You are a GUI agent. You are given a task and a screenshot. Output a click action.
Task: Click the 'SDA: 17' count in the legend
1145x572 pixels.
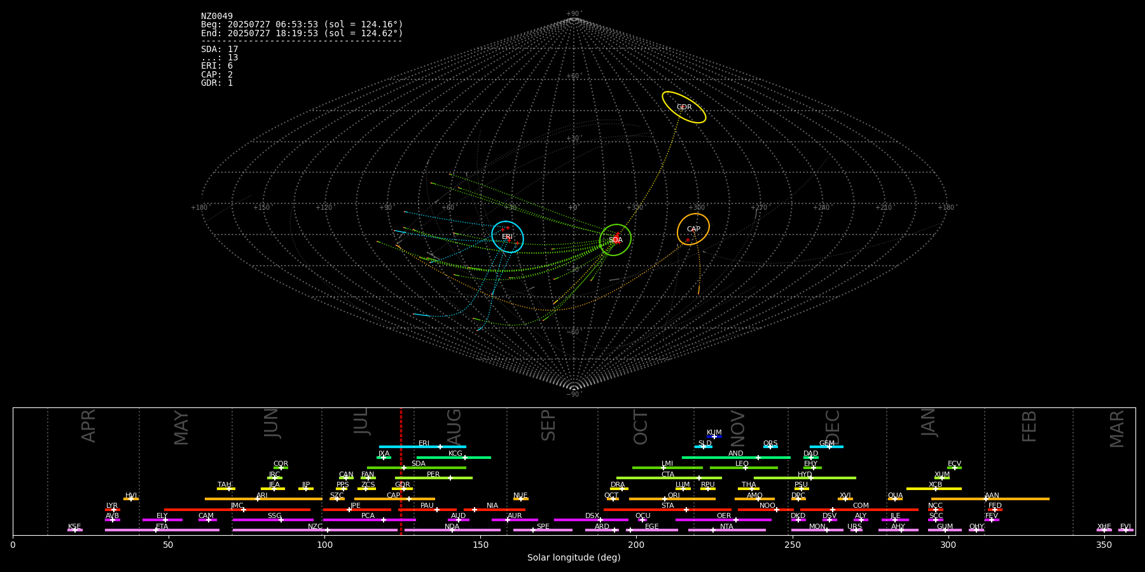[219, 50]
